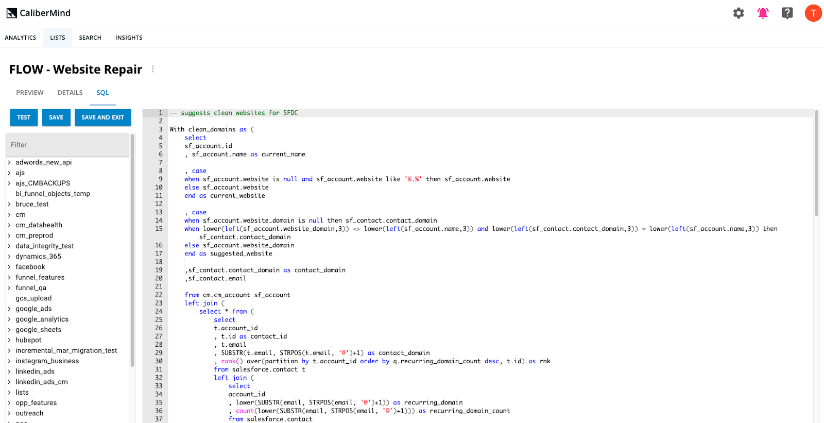Viewport: 824px width, 423px height.
Task: Expand the cm_datahealth schema chevron
Action: 9,225
